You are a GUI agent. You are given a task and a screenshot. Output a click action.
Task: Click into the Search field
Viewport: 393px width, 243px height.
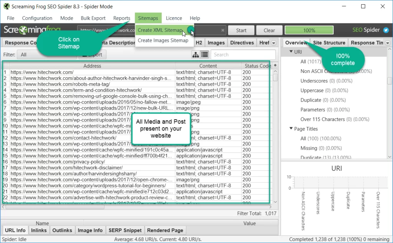point(243,55)
